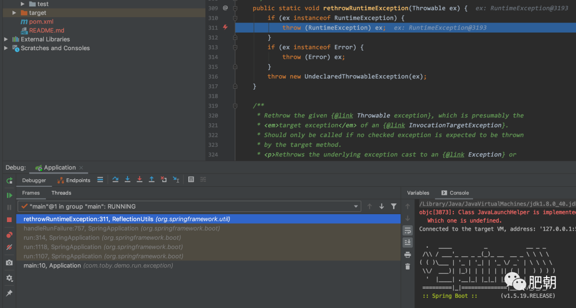
Task: Click the Trace Current Stream Chain icon
Action: 203,180
